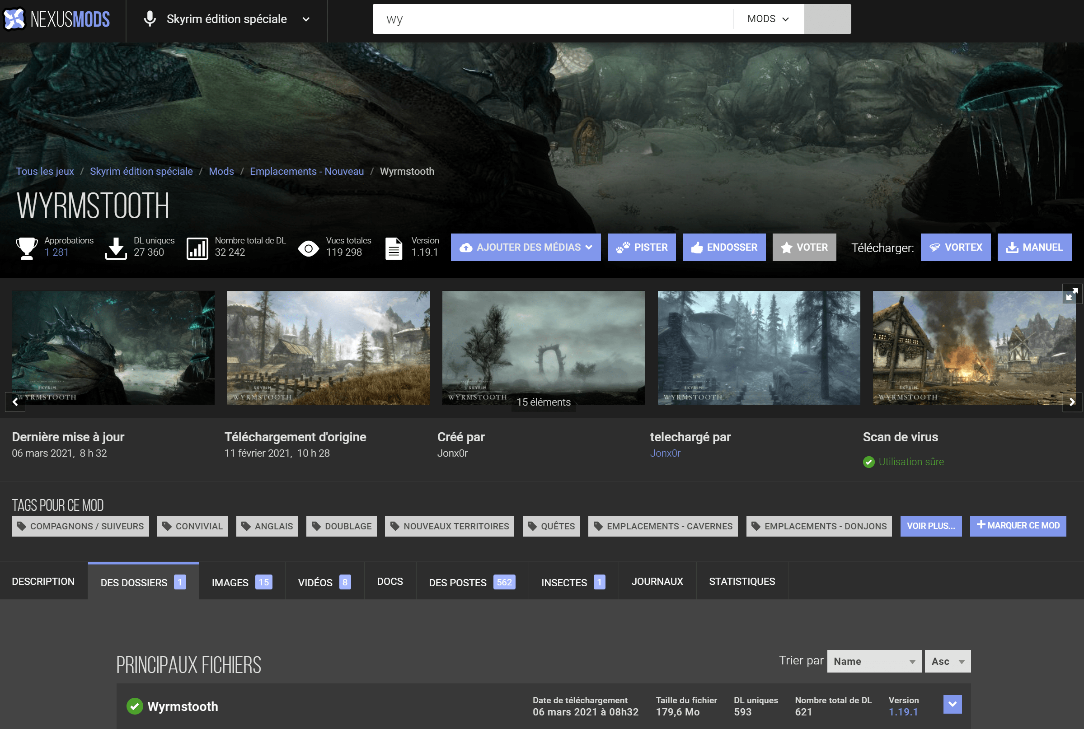Select the 'Emplacements - Cavernes' tag
The image size is (1084, 729).
pos(663,526)
